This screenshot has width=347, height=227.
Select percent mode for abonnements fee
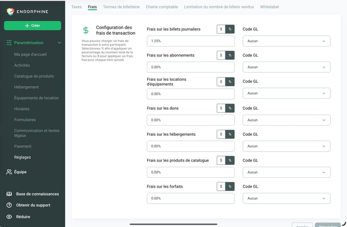pyautogui.click(x=230, y=55)
